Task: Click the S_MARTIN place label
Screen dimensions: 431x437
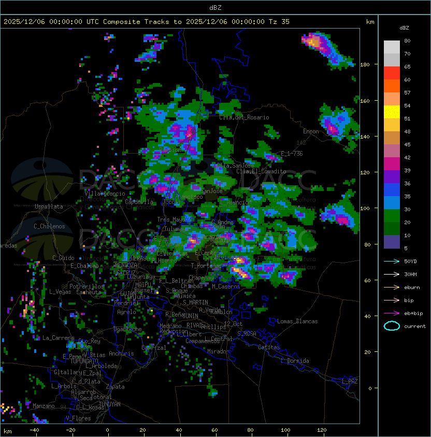Action: [195, 303]
